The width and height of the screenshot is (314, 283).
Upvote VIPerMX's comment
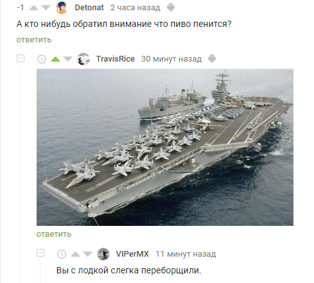click(x=75, y=254)
